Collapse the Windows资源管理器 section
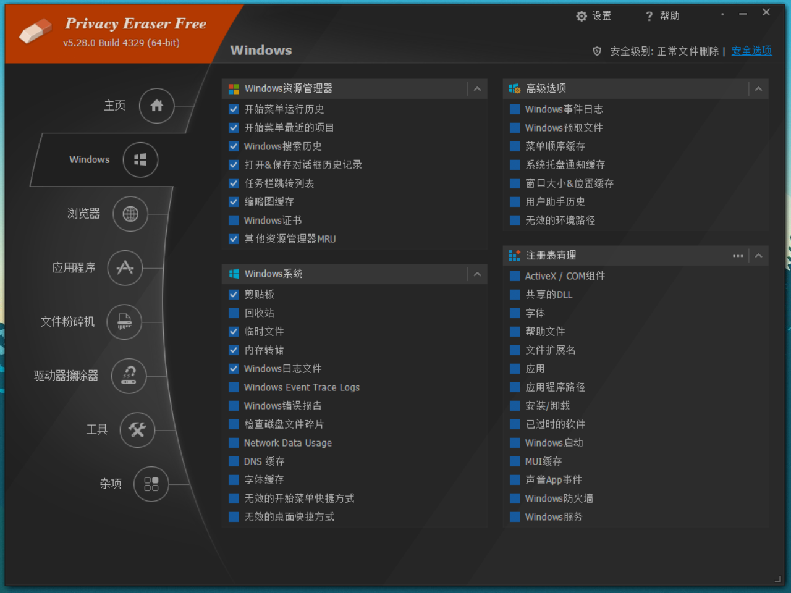The height and width of the screenshot is (593, 791). (x=477, y=89)
